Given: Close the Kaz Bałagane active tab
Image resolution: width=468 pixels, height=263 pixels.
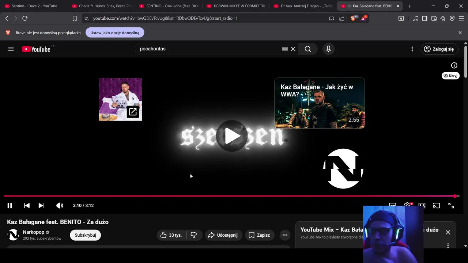Looking at the screenshot, I should click(x=398, y=6).
